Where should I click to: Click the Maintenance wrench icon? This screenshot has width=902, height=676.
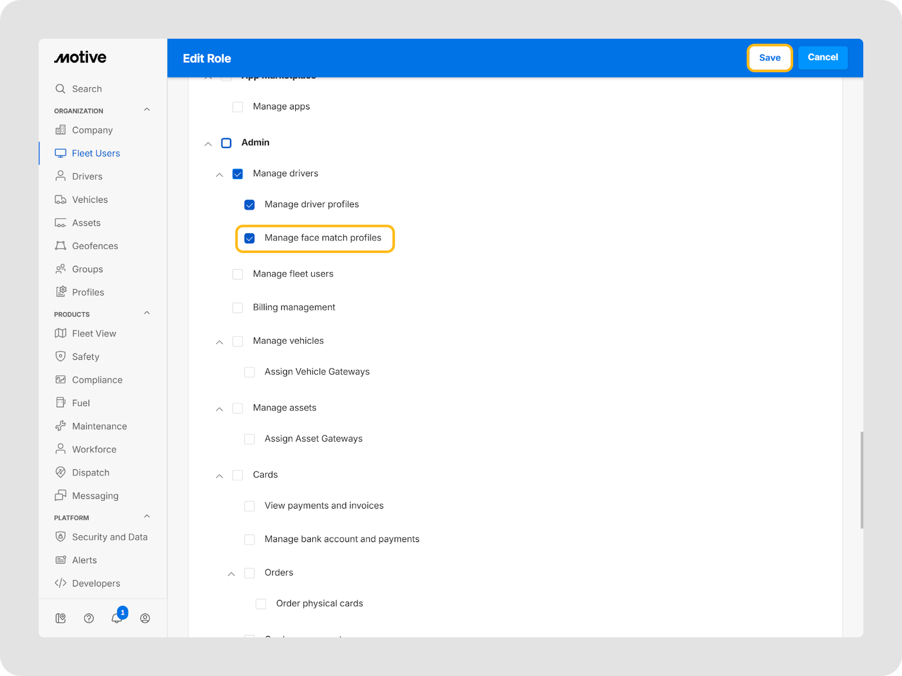point(60,426)
